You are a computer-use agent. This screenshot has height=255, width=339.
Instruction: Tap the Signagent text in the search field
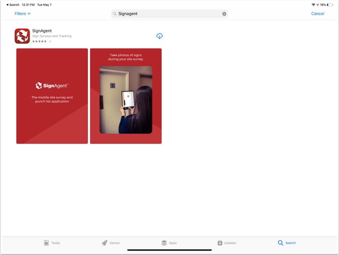[129, 13]
